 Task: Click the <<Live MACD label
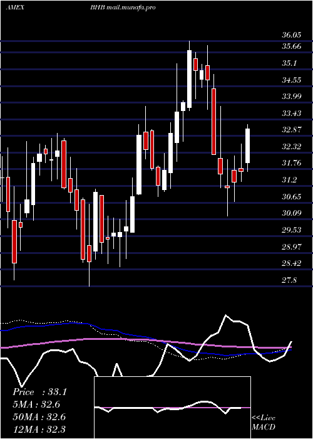[264, 423]
